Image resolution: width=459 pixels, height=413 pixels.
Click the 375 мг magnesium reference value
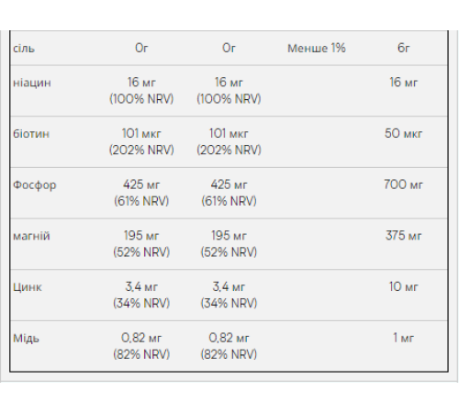403,236
